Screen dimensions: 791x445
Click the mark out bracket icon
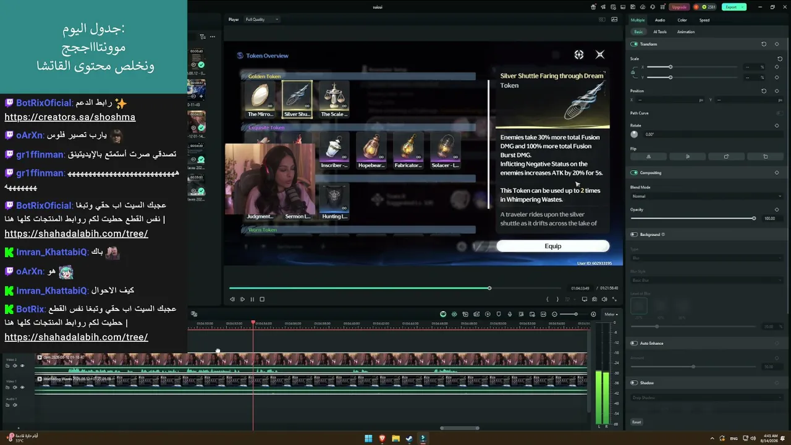point(557,299)
